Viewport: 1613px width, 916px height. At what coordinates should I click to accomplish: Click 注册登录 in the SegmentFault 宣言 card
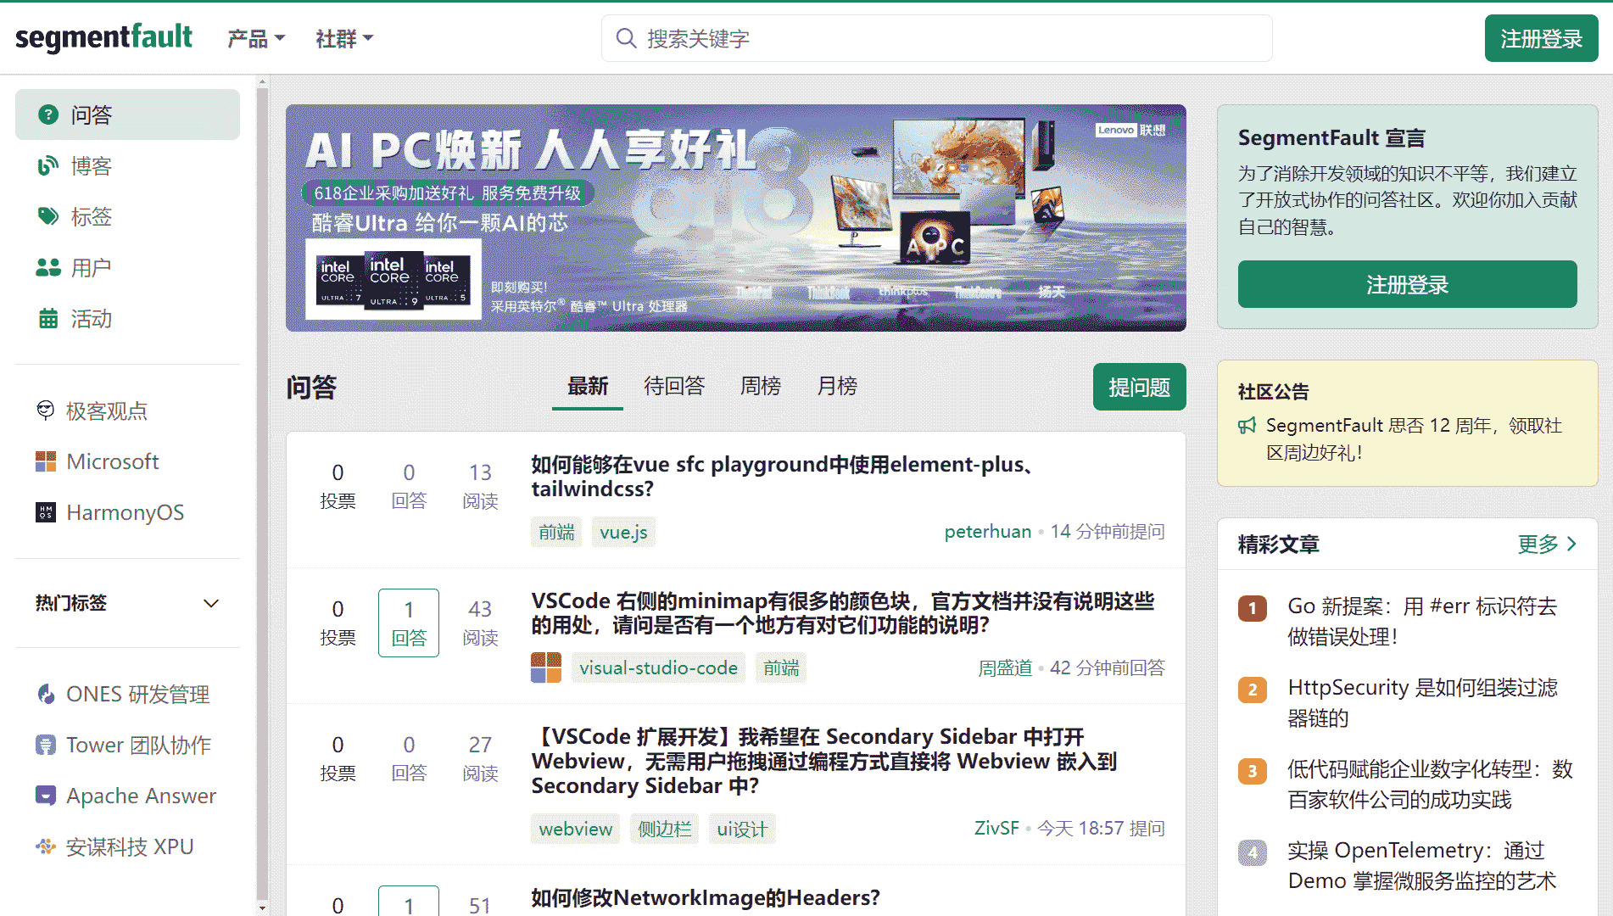pyautogui.click(x=1407, y=284)
